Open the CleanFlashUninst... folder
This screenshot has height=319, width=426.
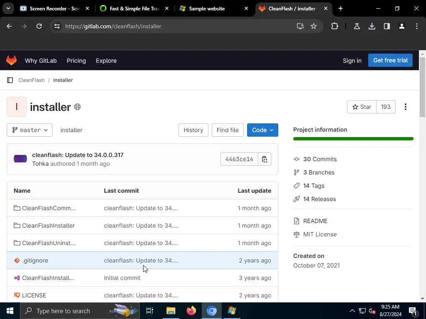coord(49,243)
